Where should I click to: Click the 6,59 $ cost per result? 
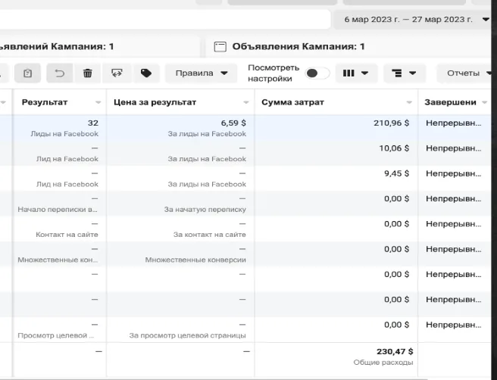tap(233, 123)
